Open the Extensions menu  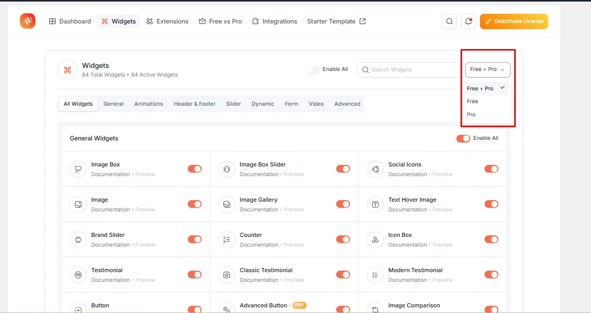[167, 21]
